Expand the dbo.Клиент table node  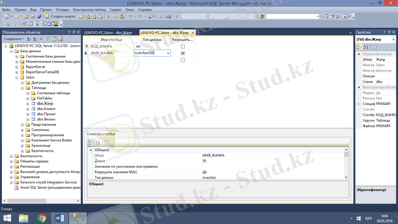28,109
